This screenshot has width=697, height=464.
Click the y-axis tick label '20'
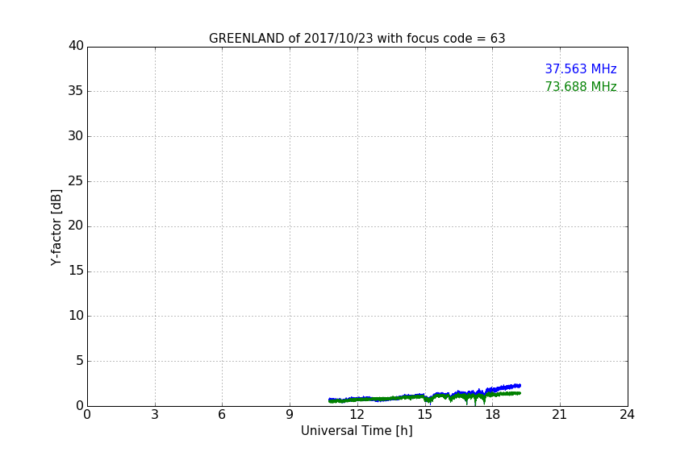pos(76,226)
